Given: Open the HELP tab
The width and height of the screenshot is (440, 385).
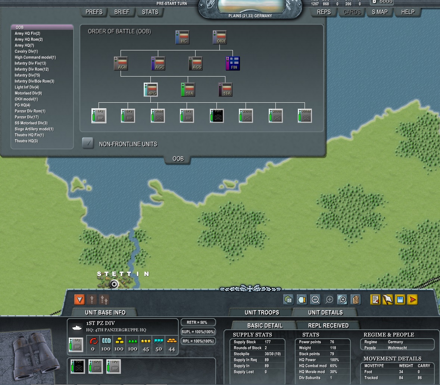Looking at the screenshot, I should pyautogui.click(x=408, y=12).
